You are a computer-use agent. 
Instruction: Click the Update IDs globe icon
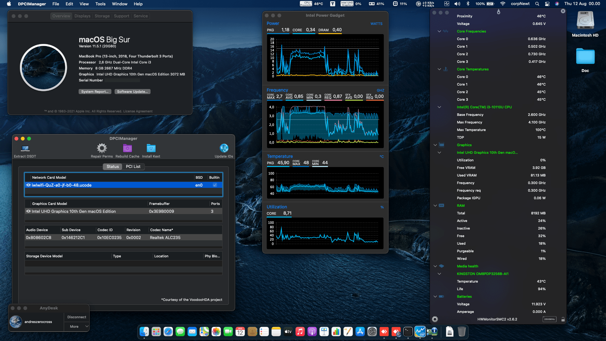(x=224, y=148)
